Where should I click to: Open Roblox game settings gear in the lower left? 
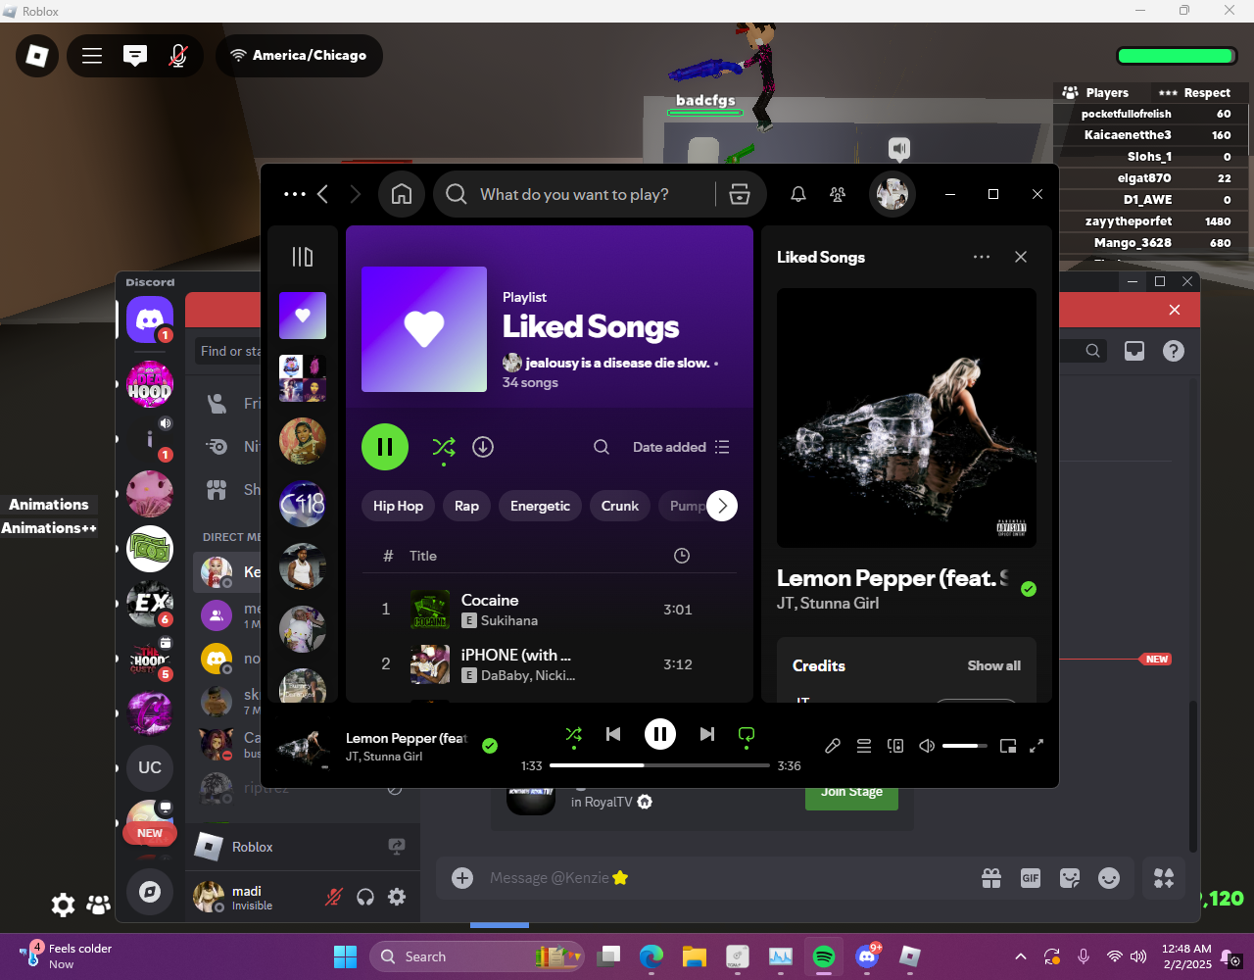click(63, 905)
